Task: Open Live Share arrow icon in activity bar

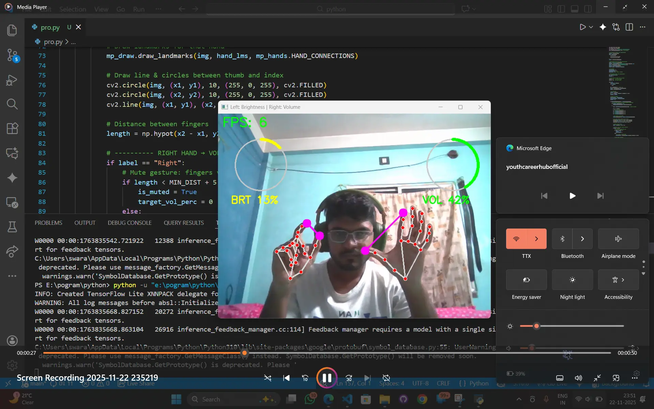Action: click(12, 251)
